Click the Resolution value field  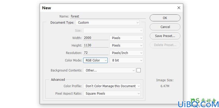96,53
